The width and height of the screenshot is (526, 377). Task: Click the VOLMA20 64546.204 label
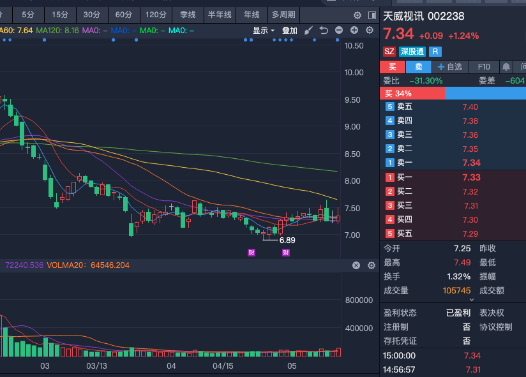click(88, 265)
